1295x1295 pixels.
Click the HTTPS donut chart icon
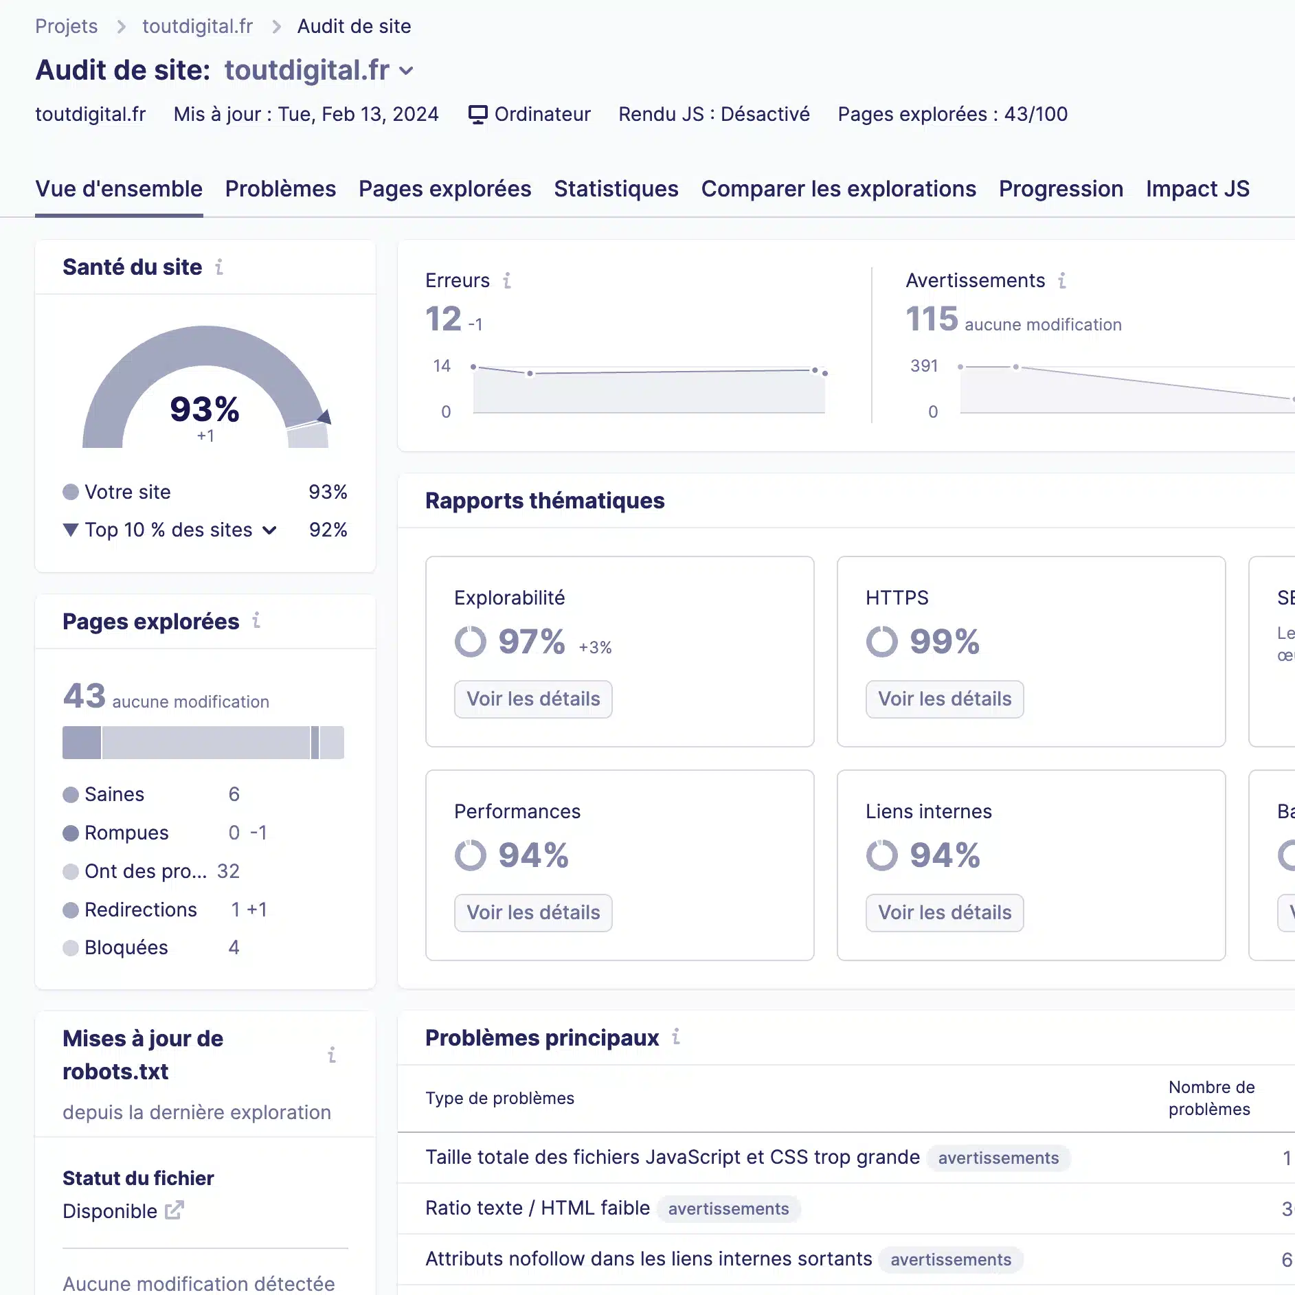(882, 642)
